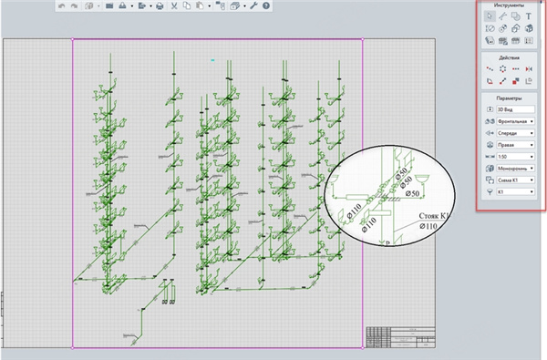
Task: Click the question mark Help icon
Action: point(266,6)
